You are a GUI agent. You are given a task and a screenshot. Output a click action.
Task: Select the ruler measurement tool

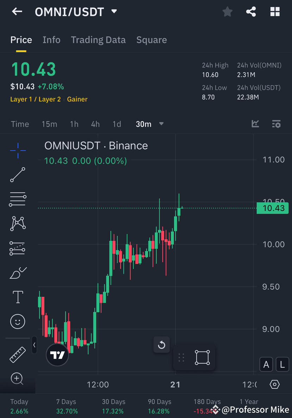[18, 355]
